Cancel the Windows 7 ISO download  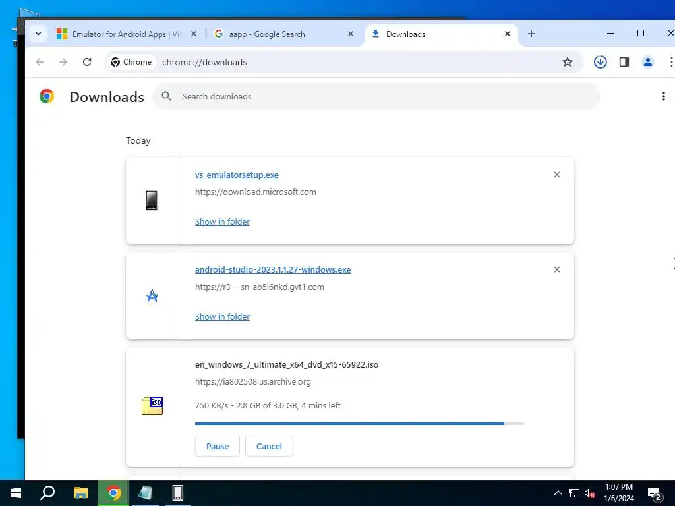[x=269, y=446]
